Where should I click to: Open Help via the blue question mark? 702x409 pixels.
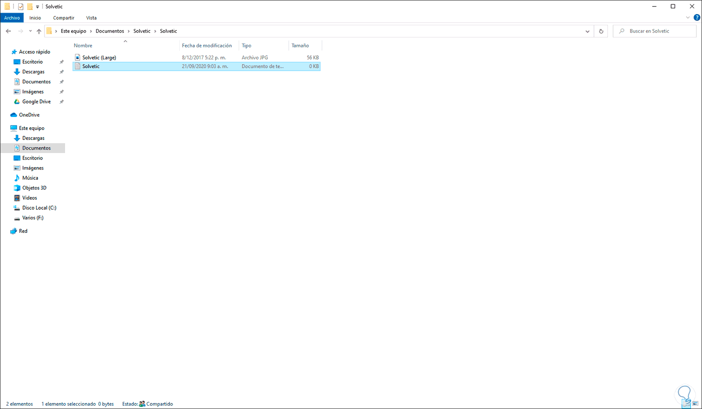point(697,18)
